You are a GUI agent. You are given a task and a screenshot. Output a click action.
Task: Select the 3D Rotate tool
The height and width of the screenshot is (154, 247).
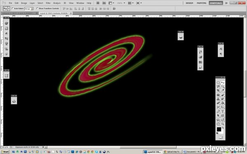tap(218, 120)
